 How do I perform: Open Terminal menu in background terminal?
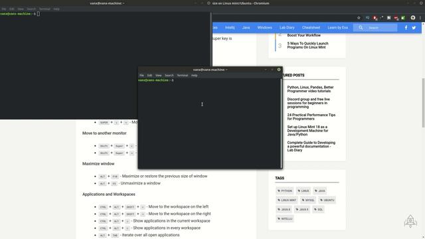coord(44,9)
